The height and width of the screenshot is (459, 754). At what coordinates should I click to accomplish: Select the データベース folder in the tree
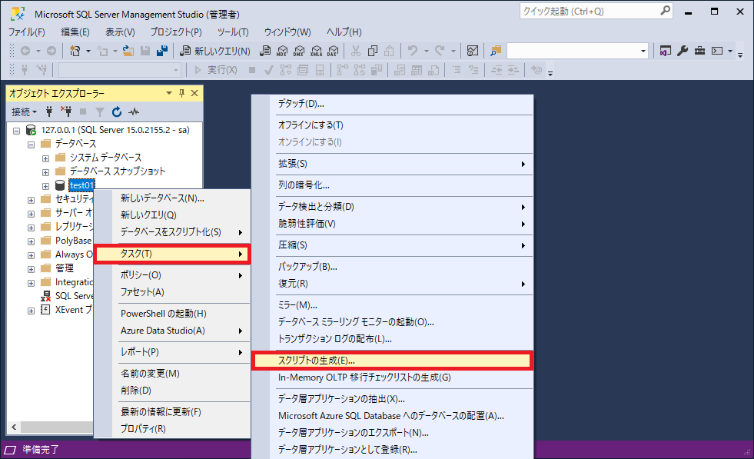[x=75, y=144]
